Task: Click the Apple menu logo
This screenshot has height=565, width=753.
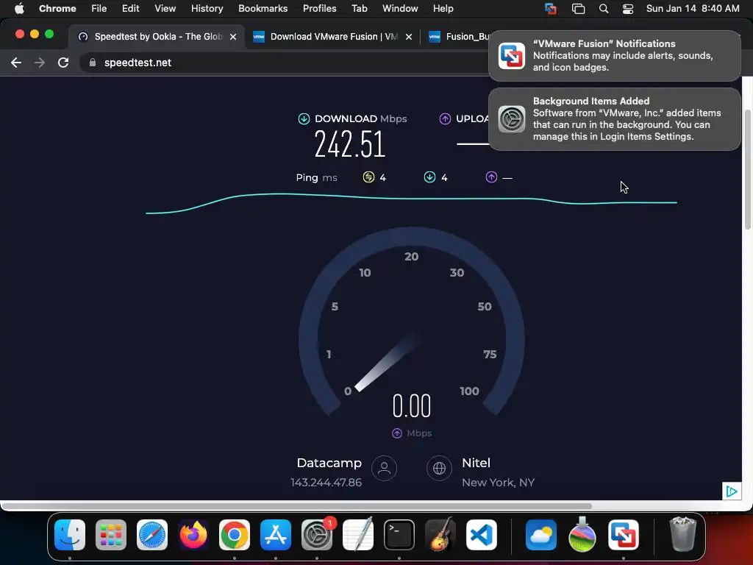Action: 19,9
